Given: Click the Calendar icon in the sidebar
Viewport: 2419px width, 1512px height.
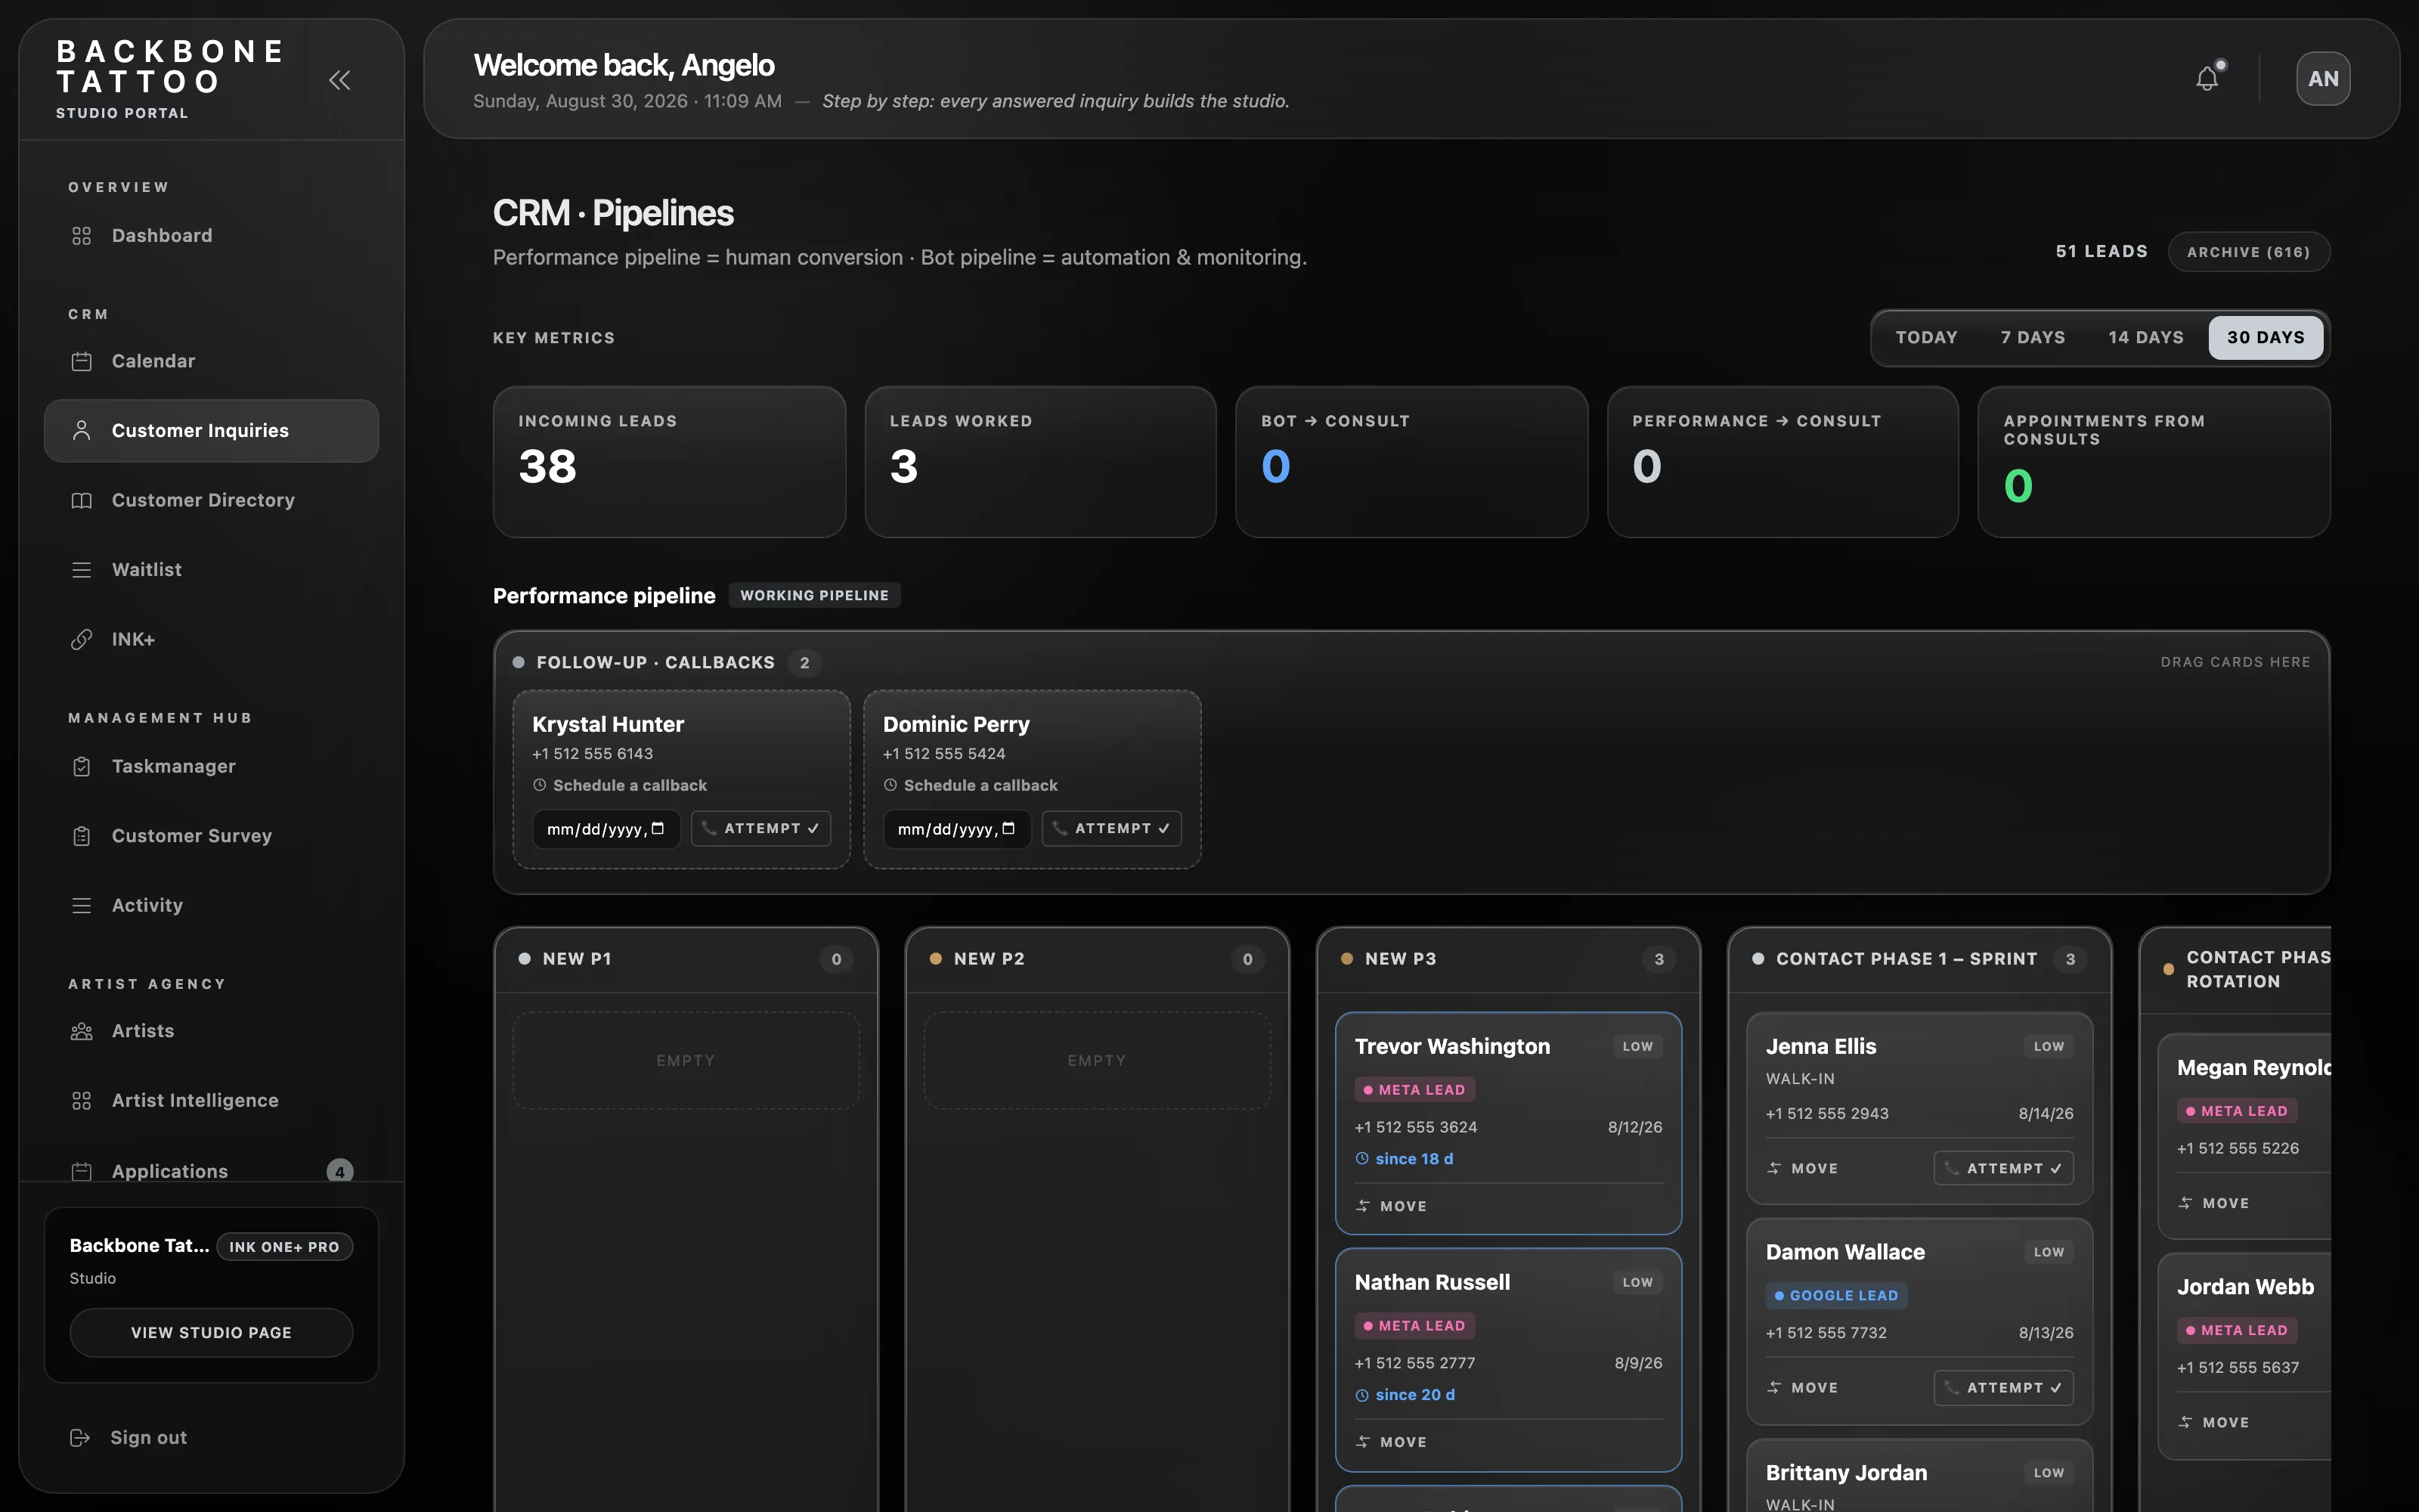Looking at the screenshot, I should coord(82,361).
